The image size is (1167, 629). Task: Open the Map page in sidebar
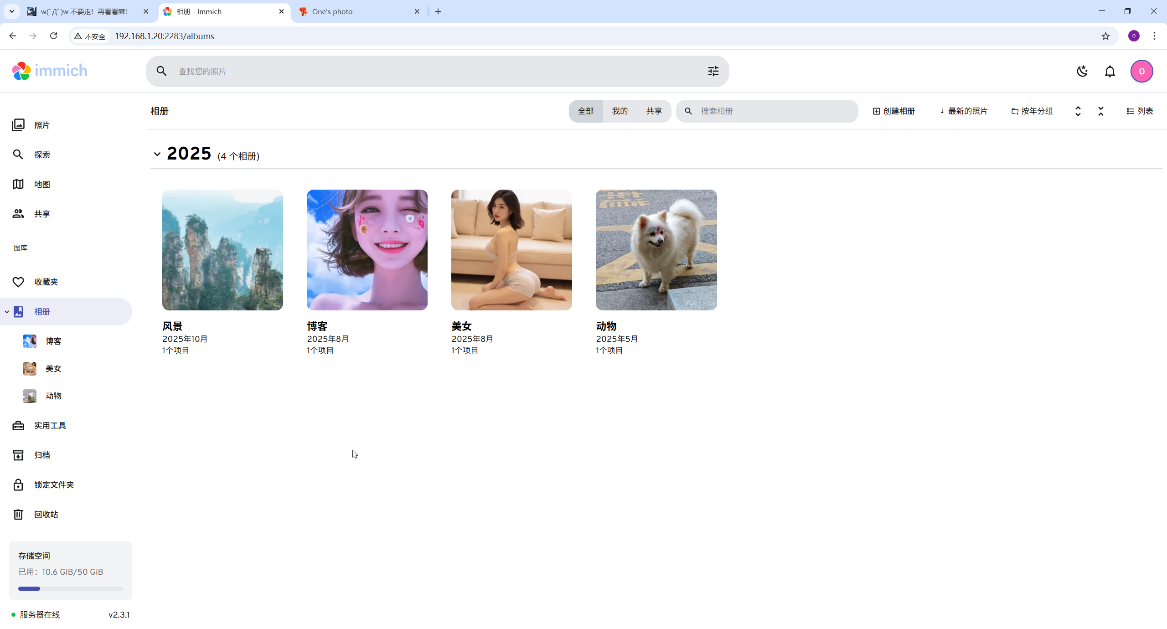click(x=42, y=184)
